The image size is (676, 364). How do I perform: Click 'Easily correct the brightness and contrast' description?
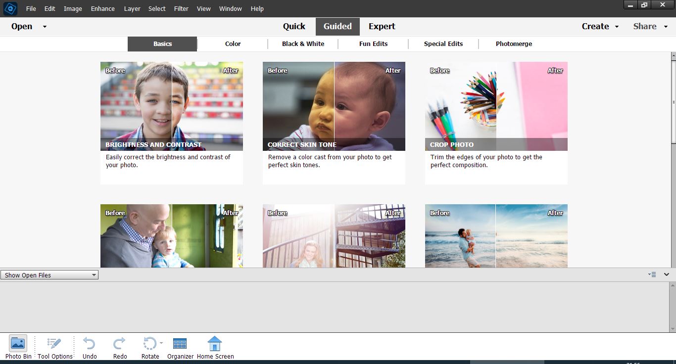pyautogui.click(x=168, y=161)
